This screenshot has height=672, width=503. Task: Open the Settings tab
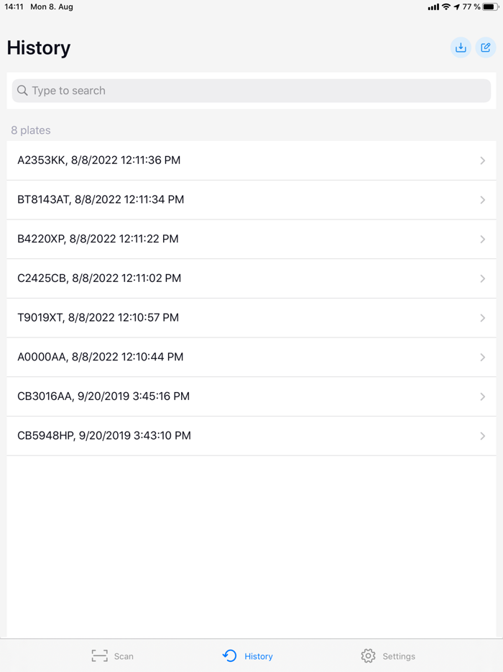[x=388, y=655]
